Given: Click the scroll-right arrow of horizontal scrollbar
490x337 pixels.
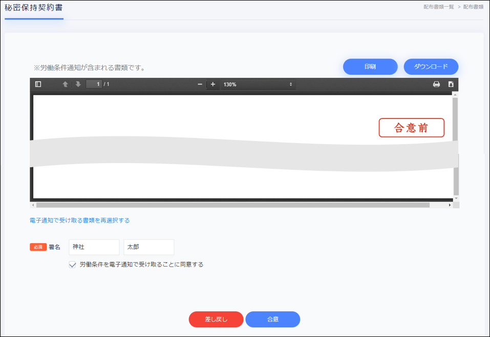Looking at the screenshot, I should click(450, 205).
